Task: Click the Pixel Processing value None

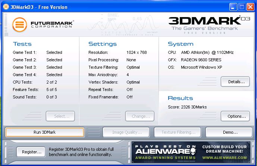Action: [x=131, y=60]
